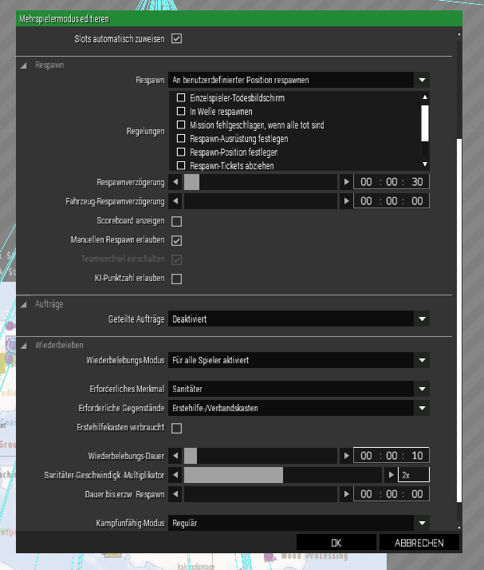Enable Scoreboard anzeigen checkbox
Viewport: 484px width, 570px height.
coord(177,221)
